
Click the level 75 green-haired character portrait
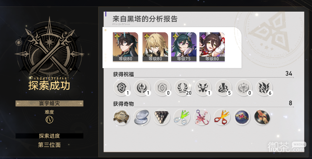184,47
